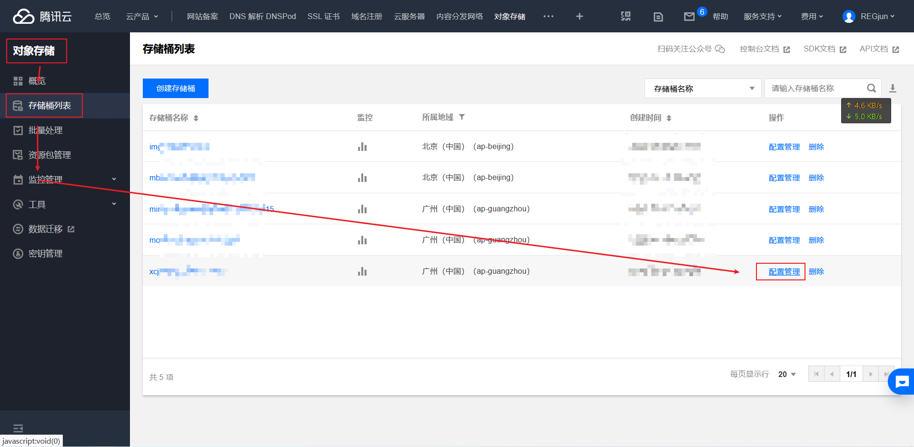Filter by region funnel icon
Viewport: 914px width, 447px height.
pyautogui.click(x=461, y=117)
